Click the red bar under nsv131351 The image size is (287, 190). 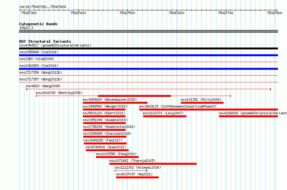202,103
